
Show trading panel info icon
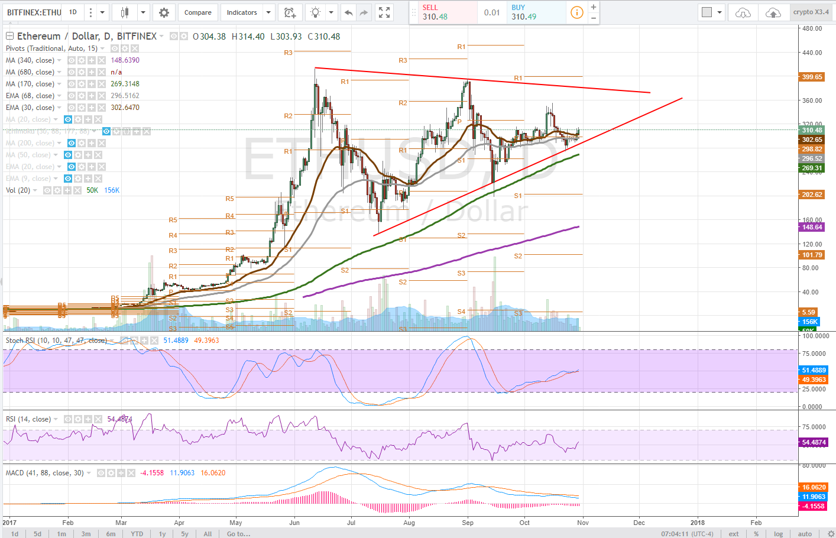[576, 12]
